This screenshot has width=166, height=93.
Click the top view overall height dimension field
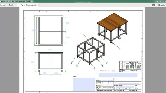click(33, 30)
